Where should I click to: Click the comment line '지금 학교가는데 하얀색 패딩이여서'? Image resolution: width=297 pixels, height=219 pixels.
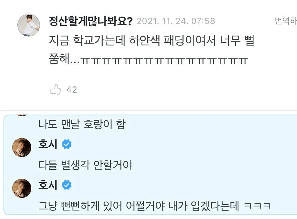pyautogui.click(x=132, y=41)
